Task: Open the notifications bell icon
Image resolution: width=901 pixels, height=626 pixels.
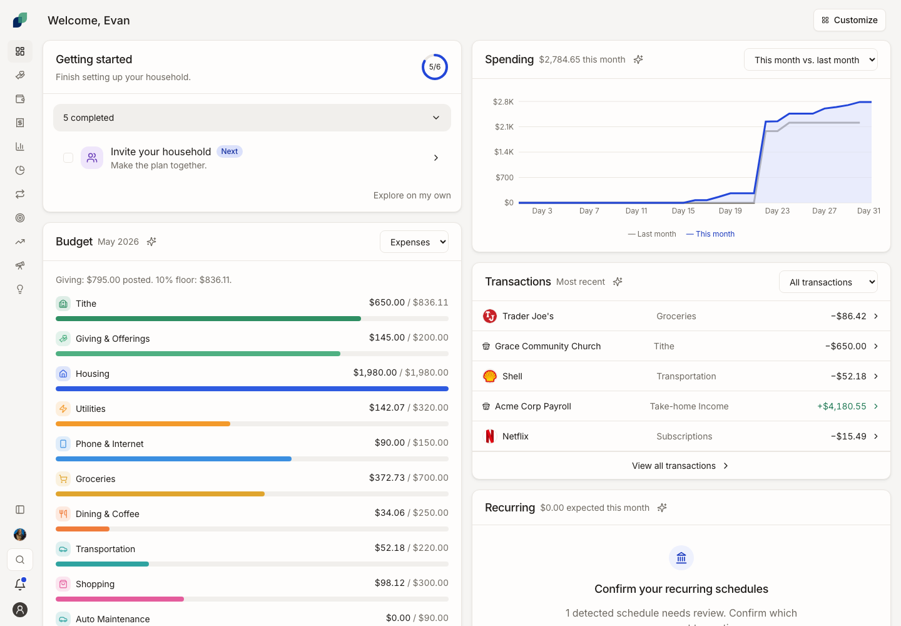Action: pyautogui.click(x=20, y=585)
